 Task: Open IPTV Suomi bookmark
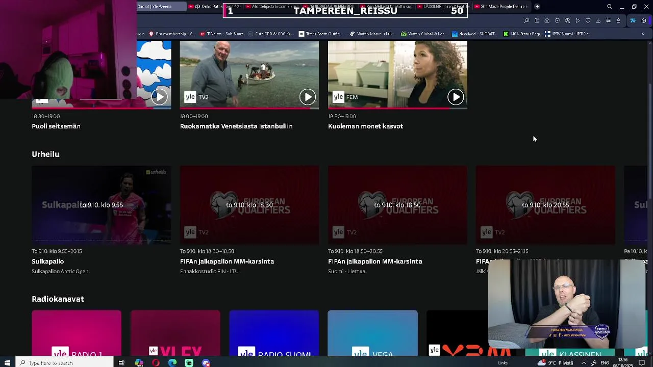(567, 34)
